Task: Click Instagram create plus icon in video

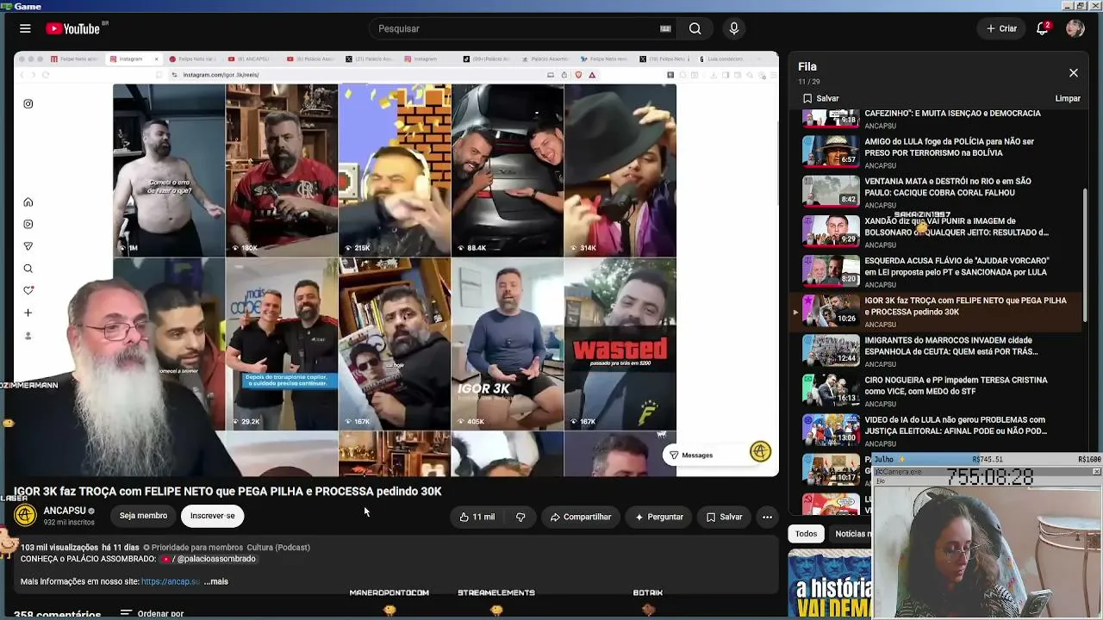Action: pos(28,313)
